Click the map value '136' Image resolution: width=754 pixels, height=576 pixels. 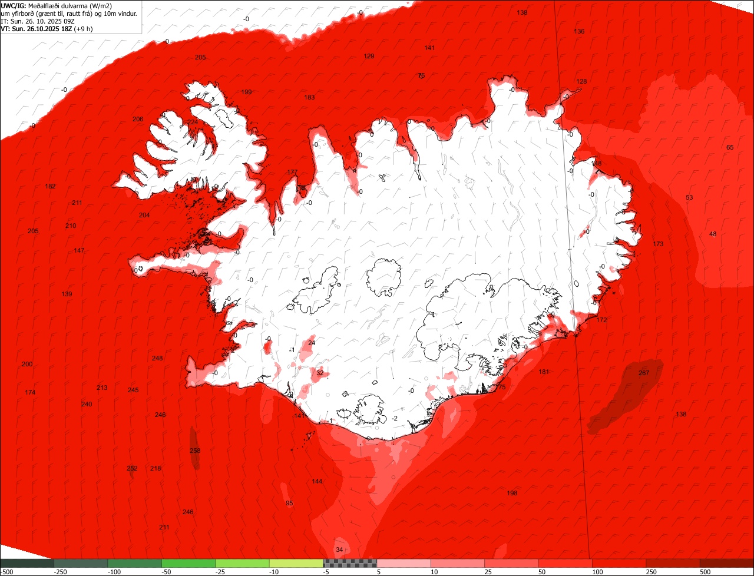tap(579, 32)
